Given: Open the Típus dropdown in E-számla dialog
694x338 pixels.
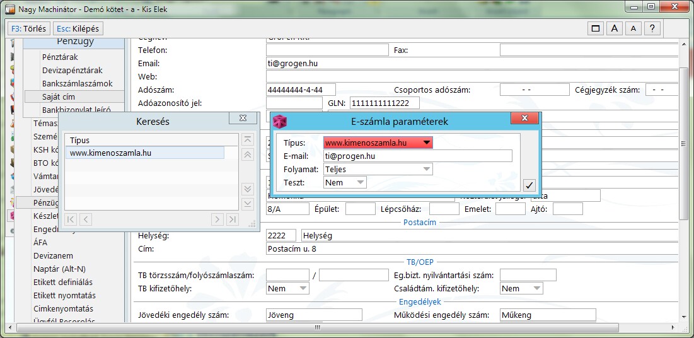Looking at the screenshot, I should [426, 143].
